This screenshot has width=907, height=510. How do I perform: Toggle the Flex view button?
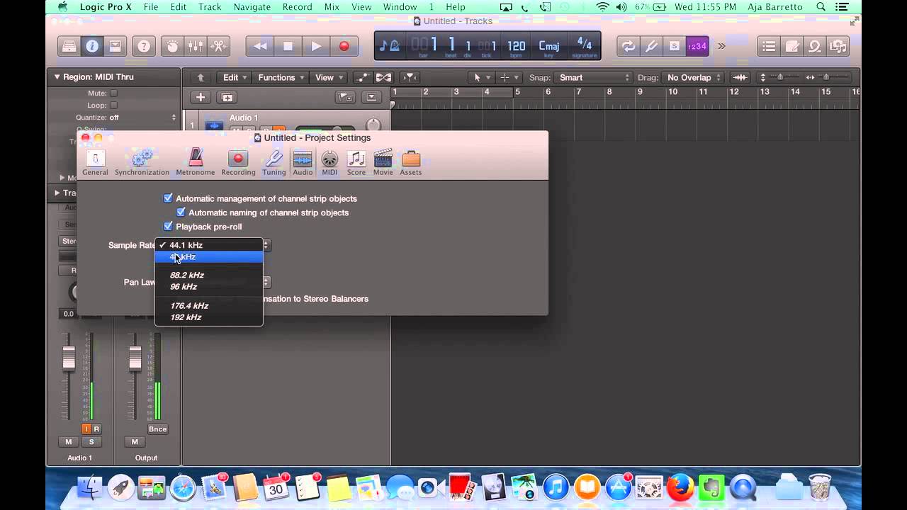click(383, 77)
